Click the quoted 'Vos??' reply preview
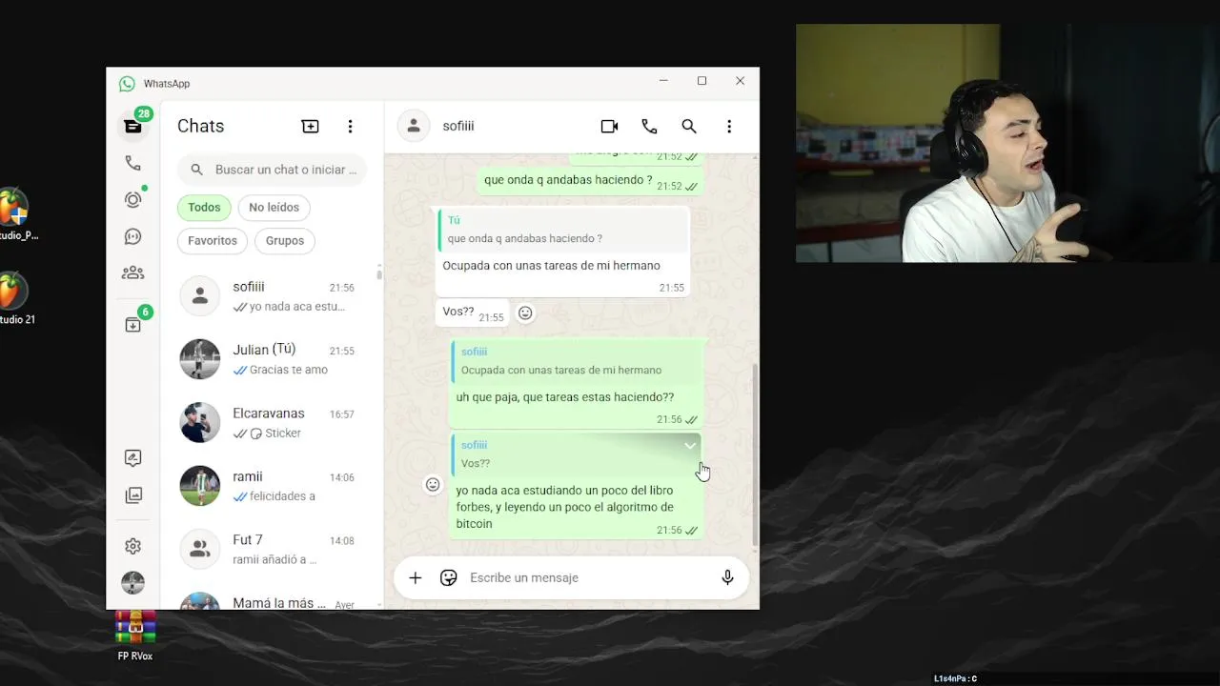The width and height of the screenshot is (1220, 686). [x=577, y=454]
